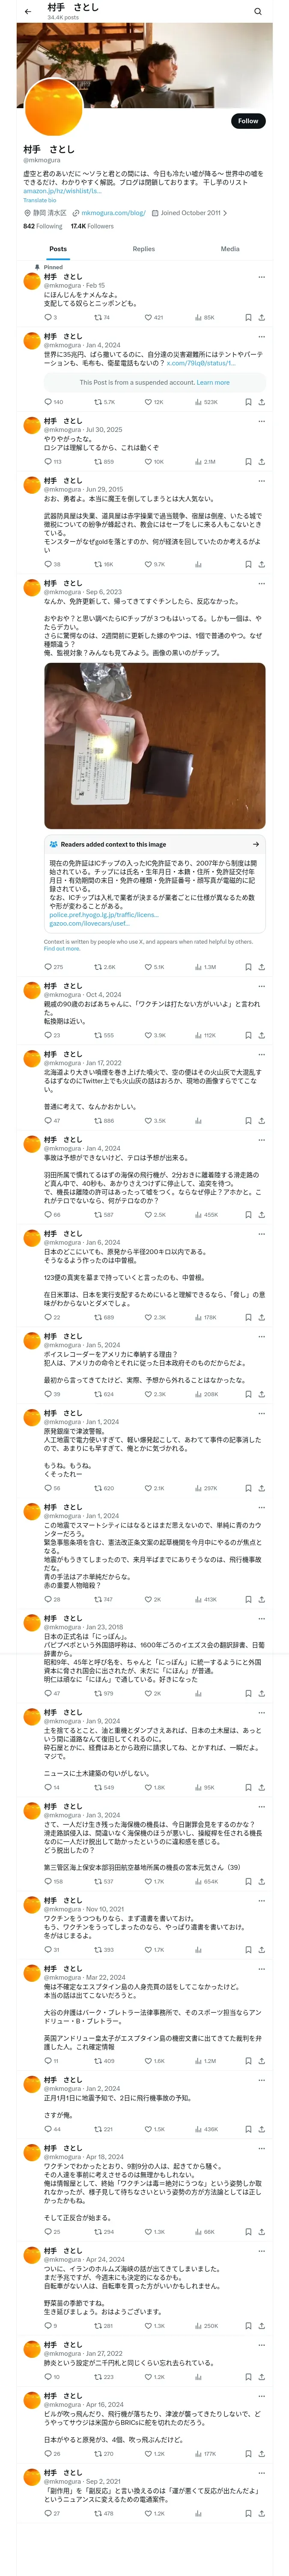The width and height of the screenshot is (289, 2576).
Task: Click the Translate bio link
Action: (x=40, y=200)
